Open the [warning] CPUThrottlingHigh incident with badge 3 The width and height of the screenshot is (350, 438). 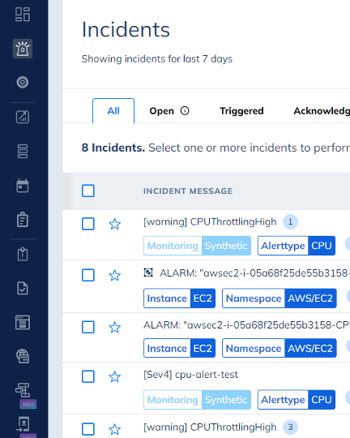click(210, 427)
